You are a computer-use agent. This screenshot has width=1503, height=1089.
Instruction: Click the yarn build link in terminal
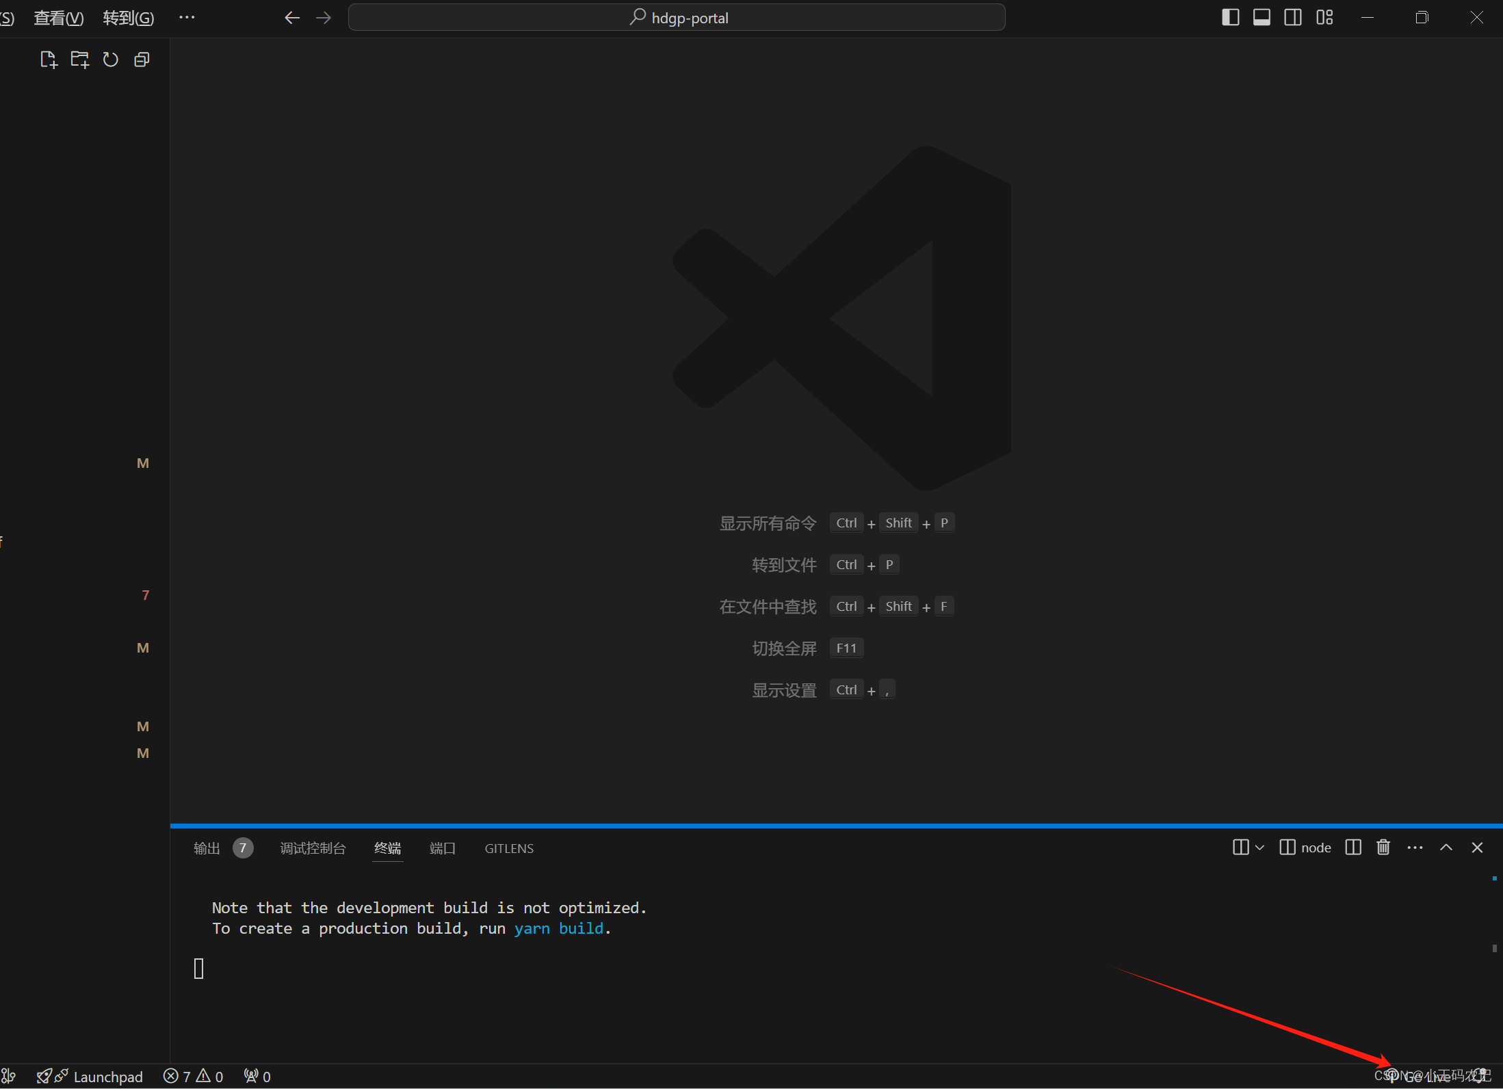coord(559,928)
